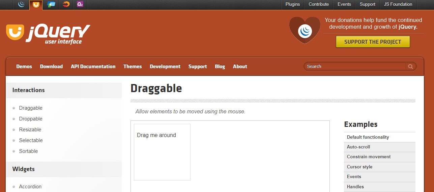Open the QUnit icon in top bar
This screenshot has height=192, width=434.
coord(80,4)
